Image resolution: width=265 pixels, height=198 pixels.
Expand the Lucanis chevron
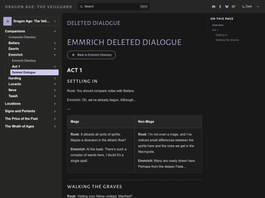(55, 84)
